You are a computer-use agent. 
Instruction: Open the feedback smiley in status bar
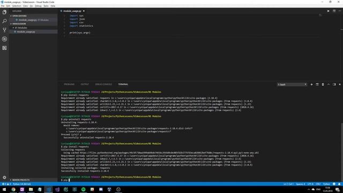point(334,184)
